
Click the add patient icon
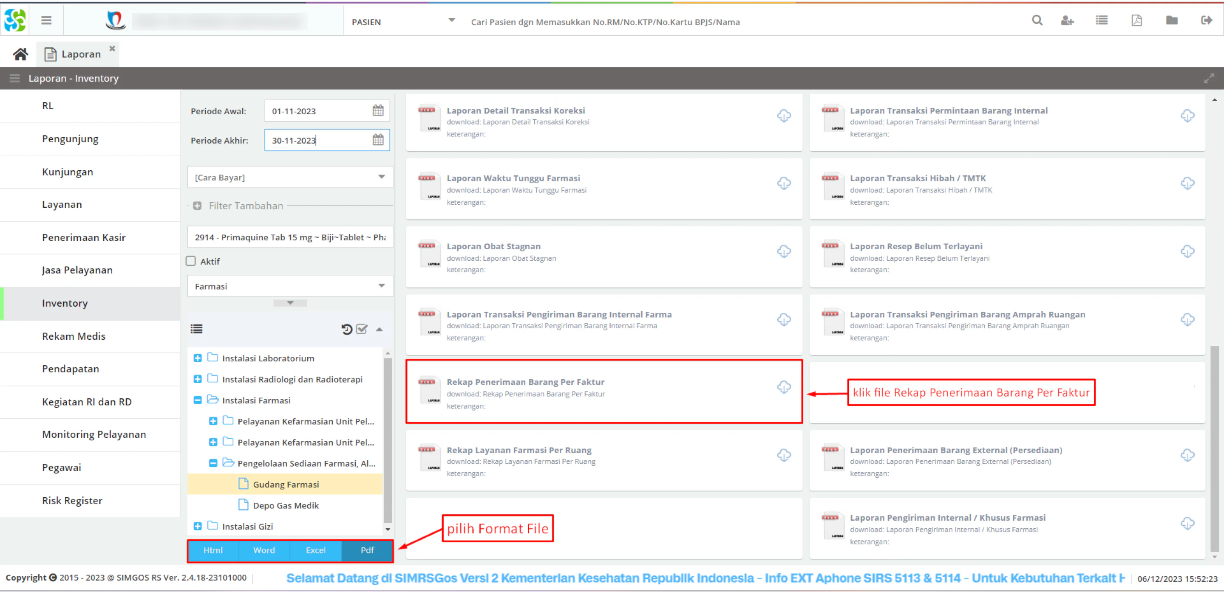1067,20
